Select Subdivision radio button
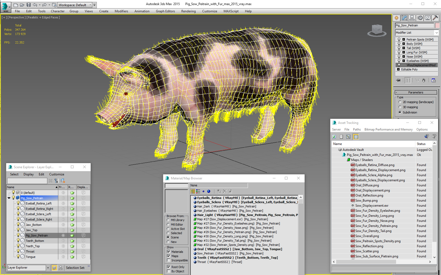Viewport: 441px width, 275px height. [x=400, y=112]
